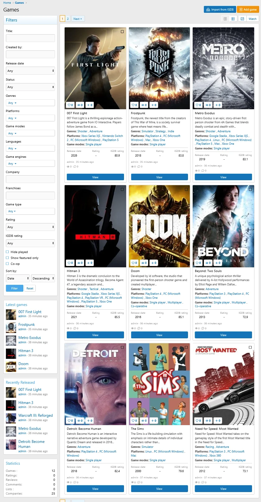This screenshot has height=502, width=261.
Task: Click the plus counter on Beyond: Two Souls
Action: (x=218, y=263)
